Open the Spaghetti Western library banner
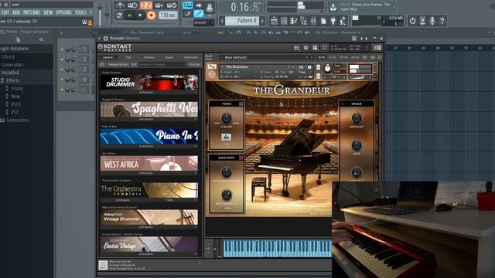Viewport: 495px width, 278px height. coord(149,110)
